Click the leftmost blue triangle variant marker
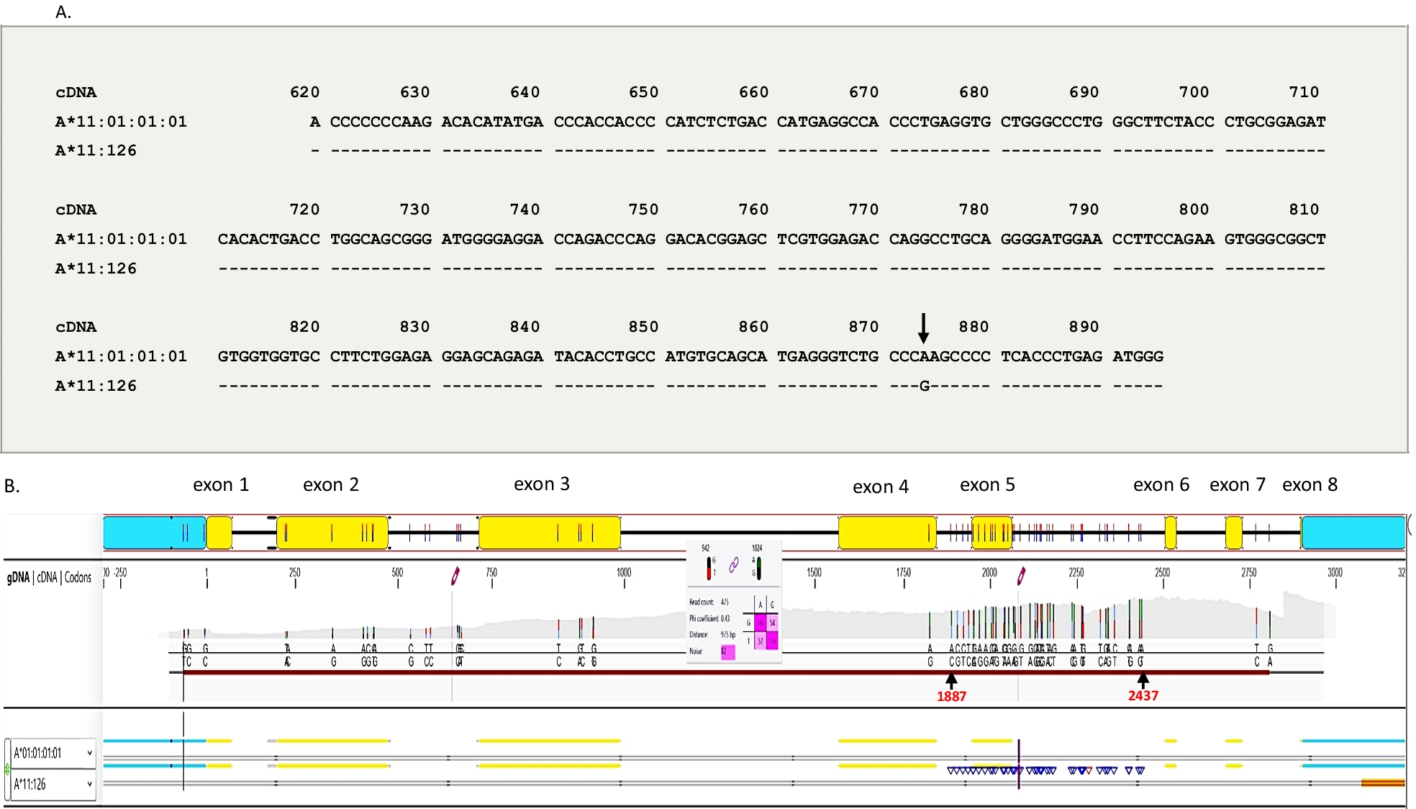The height and width of the screenshot is (809, 1416). (x=951, y=771)
